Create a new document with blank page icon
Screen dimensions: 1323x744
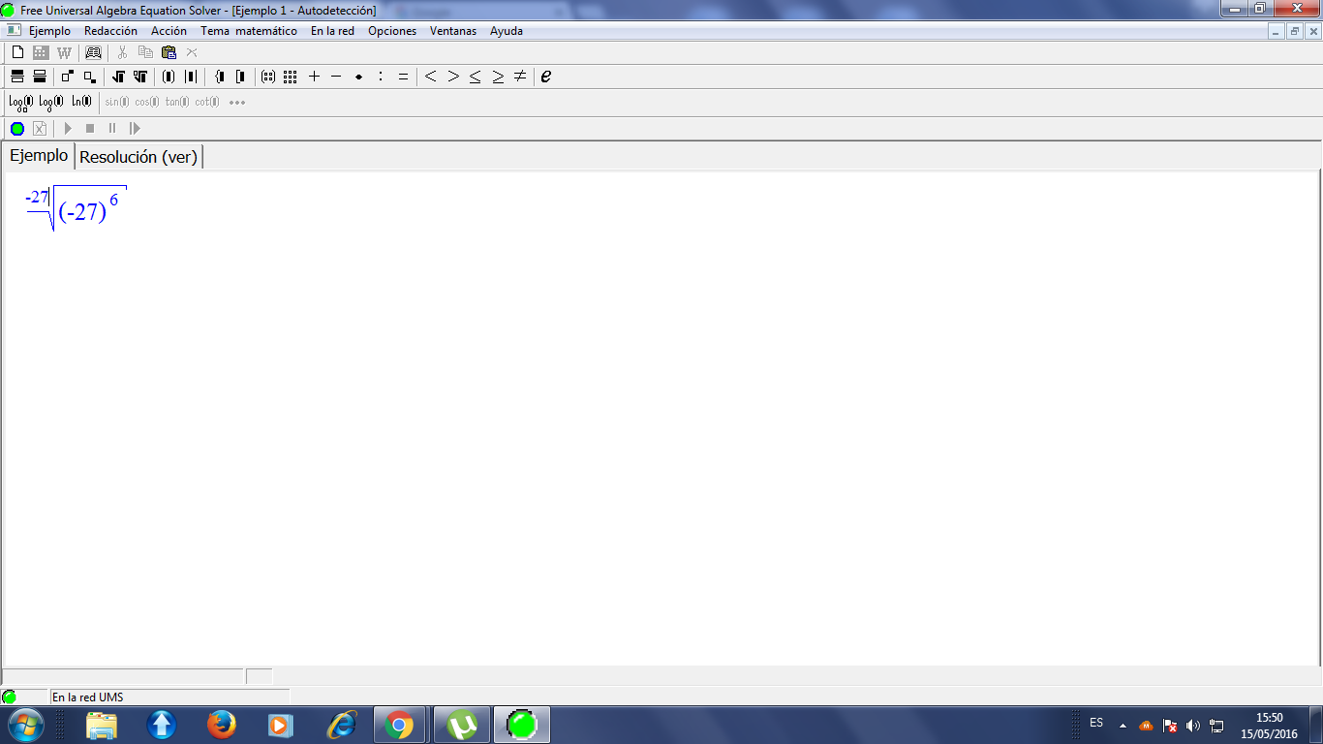pos(17,52)
